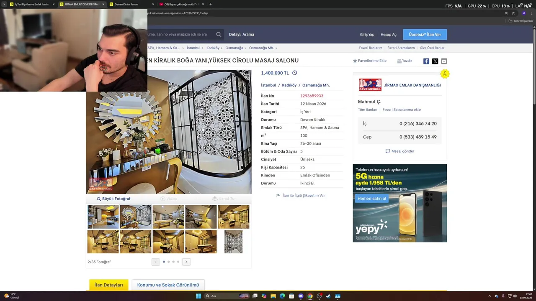Viewport: 536px width, 301px height.
Task: Open seller's Tüm ilanları link
Action: (x=368, y=110)
